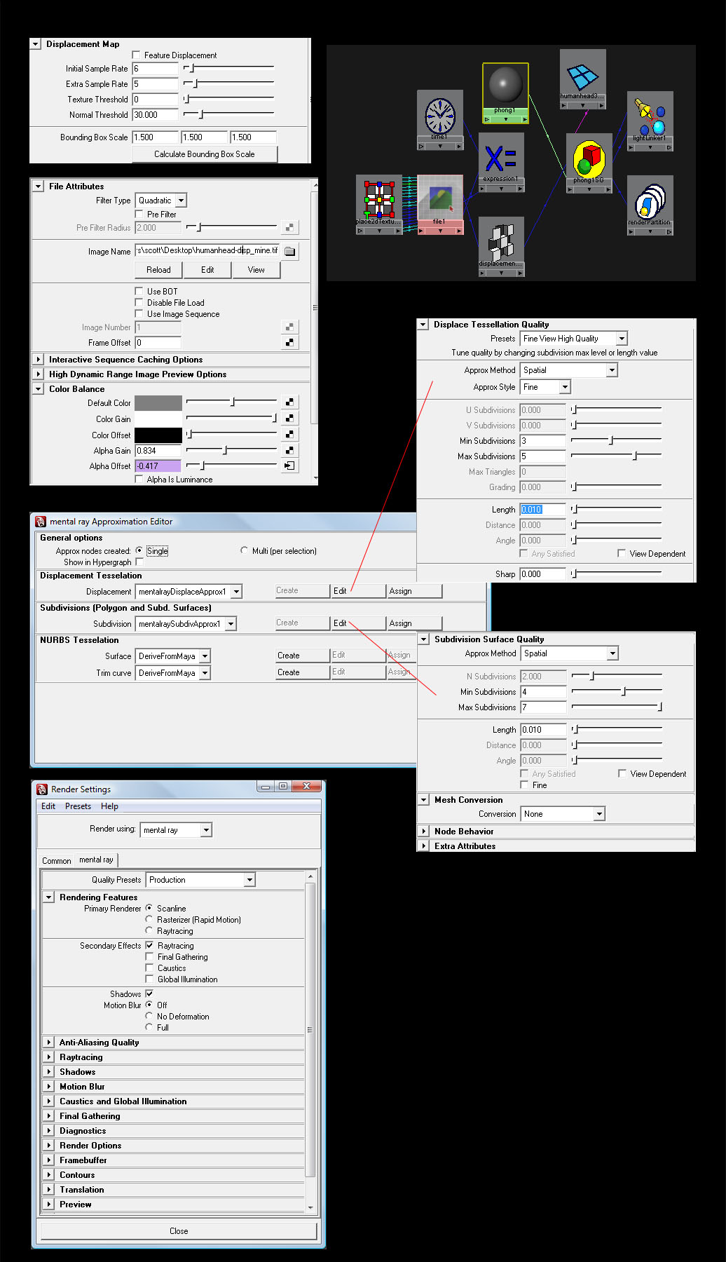Image resolution: width=726 pixels, height=1262 pixels.
Task: Select the place2dTexture node
Action: point(379,204)
